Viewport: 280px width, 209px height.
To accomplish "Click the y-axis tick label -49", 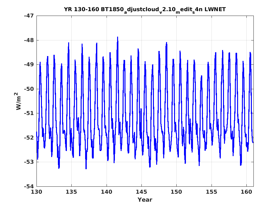I will point(29,64).
